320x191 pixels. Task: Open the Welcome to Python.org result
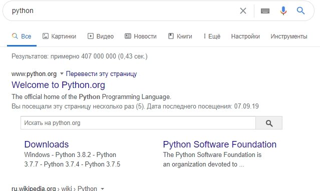(x=58, y=85)
